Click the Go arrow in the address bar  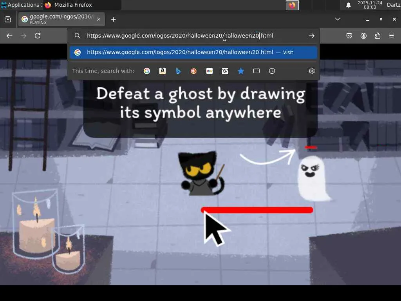pos(311,36)
